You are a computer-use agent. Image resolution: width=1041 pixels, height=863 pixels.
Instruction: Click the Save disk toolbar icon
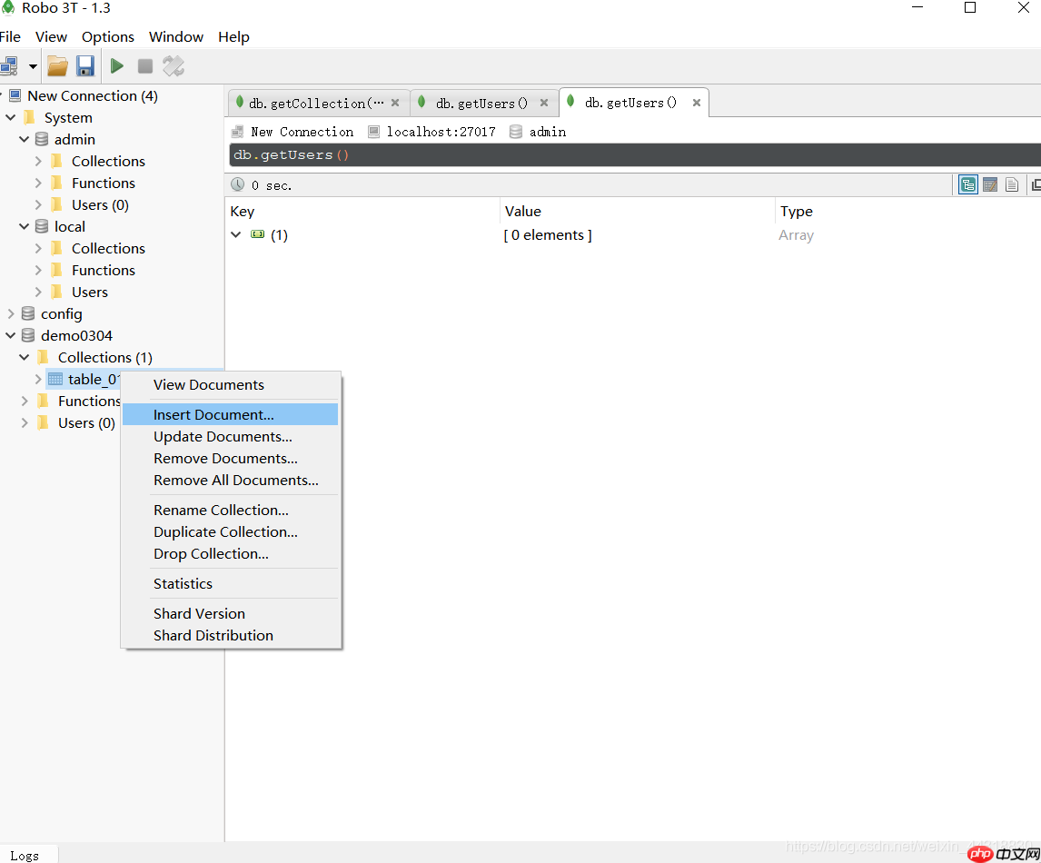[85, 65]
